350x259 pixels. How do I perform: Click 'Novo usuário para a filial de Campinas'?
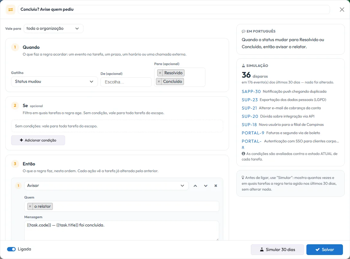click(291, 125)
